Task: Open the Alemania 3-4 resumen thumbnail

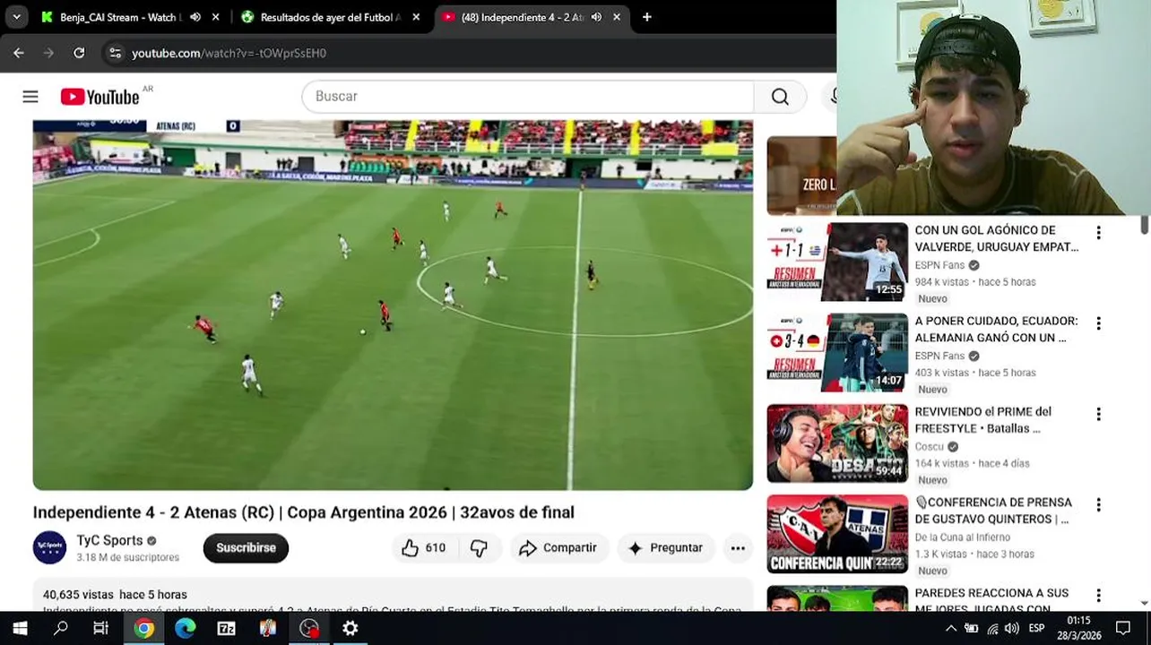Action: (x=837, y=352)
